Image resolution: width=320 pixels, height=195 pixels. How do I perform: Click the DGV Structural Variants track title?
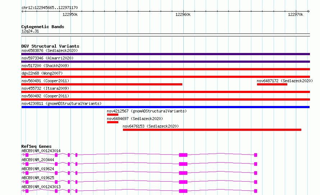(x=50, y=46)
